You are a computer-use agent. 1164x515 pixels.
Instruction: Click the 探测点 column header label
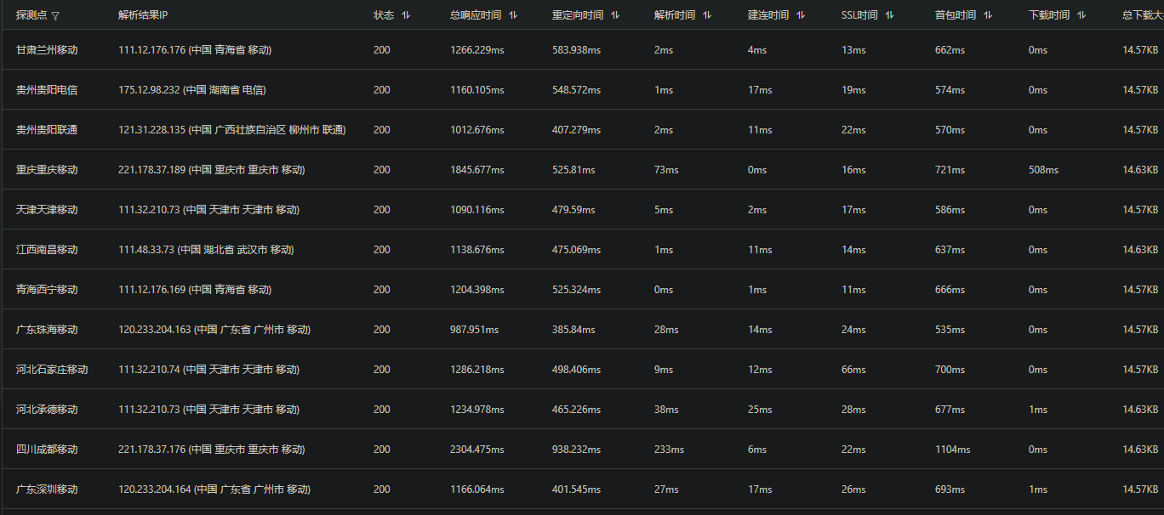[x=31, y=15]
